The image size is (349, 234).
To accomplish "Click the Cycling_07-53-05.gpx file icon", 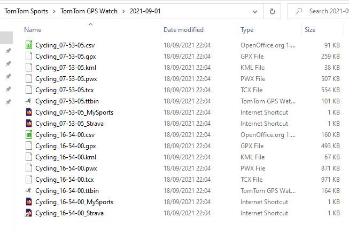I will click(x=29, y=57).
